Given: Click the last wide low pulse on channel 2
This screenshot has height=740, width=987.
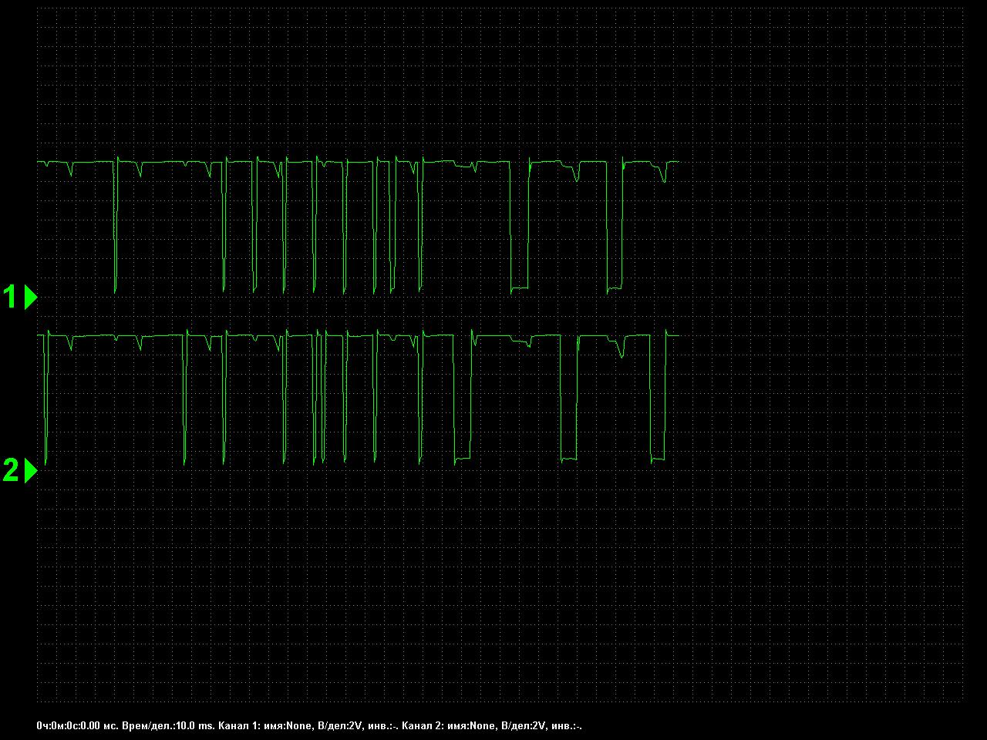Looking at the screenshot, I should (658, 460).
